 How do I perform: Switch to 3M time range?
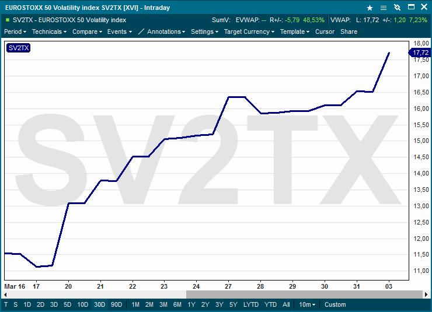163,304
